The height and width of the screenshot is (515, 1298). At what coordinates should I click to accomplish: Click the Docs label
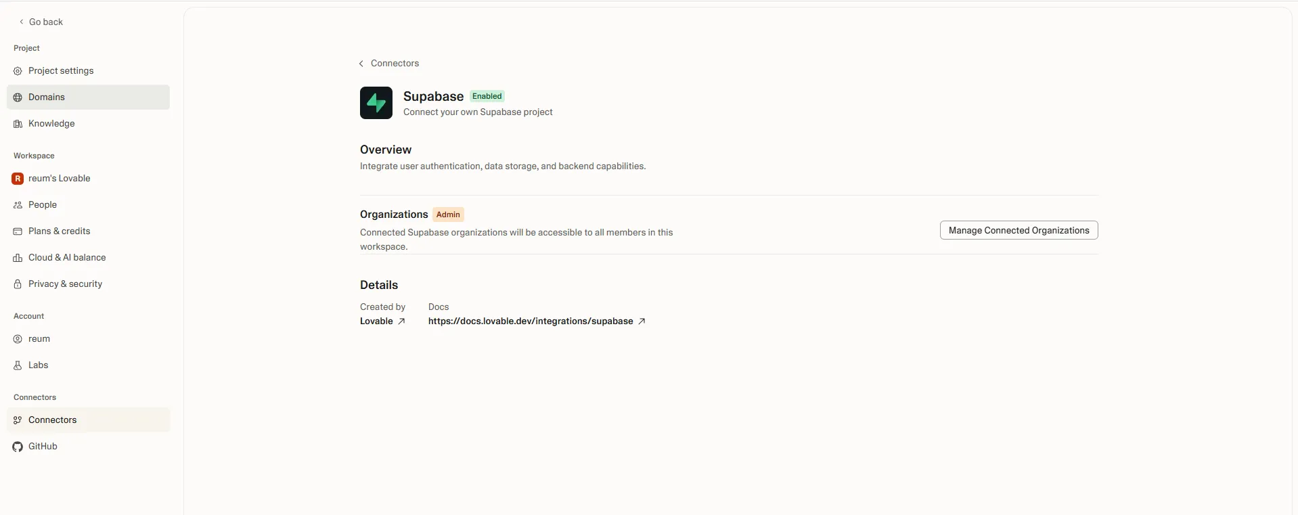[x=439, y=307]
